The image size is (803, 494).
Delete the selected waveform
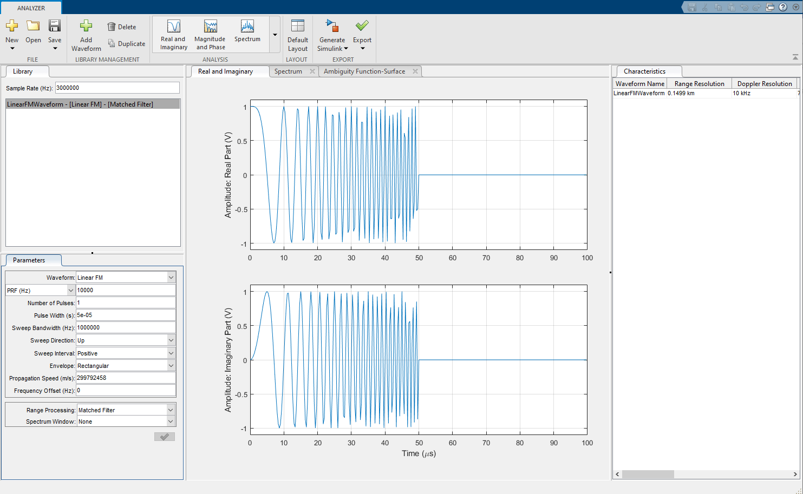(x=122, y=27)
